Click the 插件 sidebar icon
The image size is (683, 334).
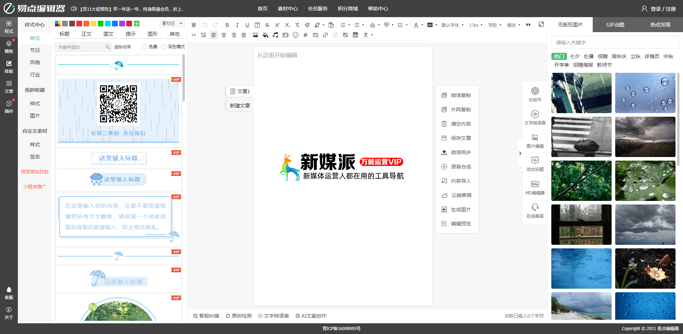tap(9, 107)
